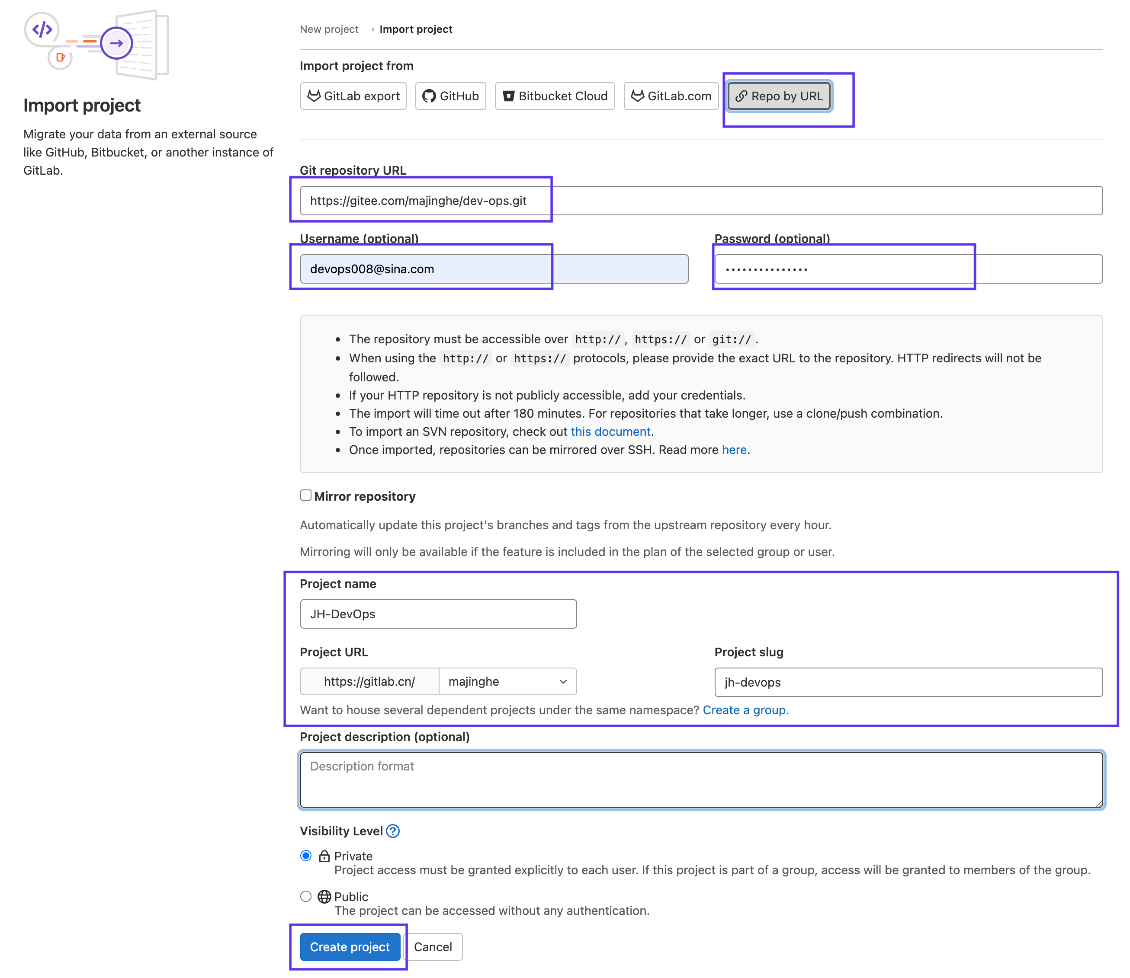
Task: Click the Create project button
Action: pyautogui.click(x=350, y=947)
